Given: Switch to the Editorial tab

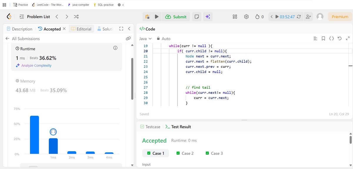Looking at the screenshot, I should pyautogui.click(x=81, y=29).
